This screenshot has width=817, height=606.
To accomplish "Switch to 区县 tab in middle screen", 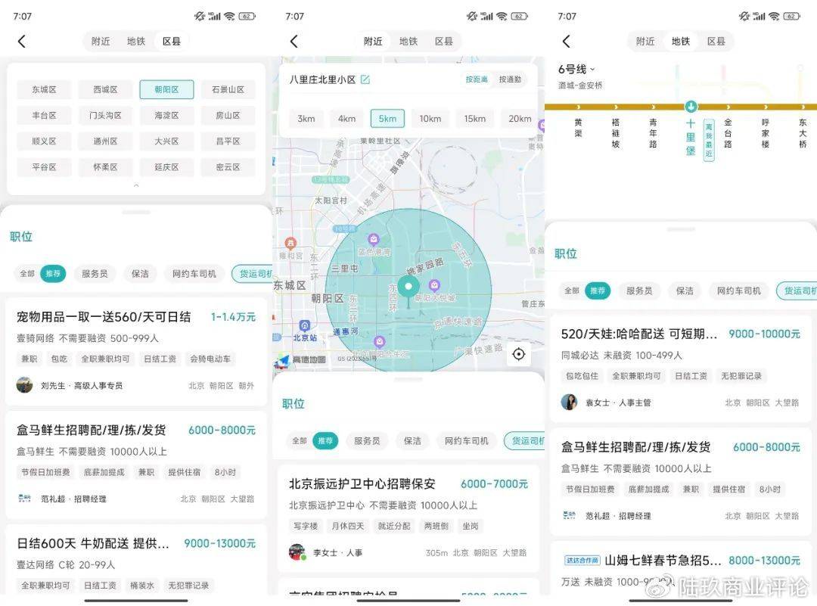I will (x=444, y=41).
